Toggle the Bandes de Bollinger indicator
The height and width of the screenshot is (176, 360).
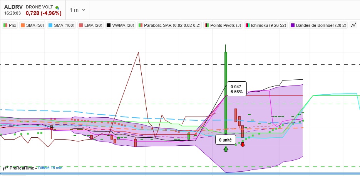pyautogui.click(x=318, y=25)
